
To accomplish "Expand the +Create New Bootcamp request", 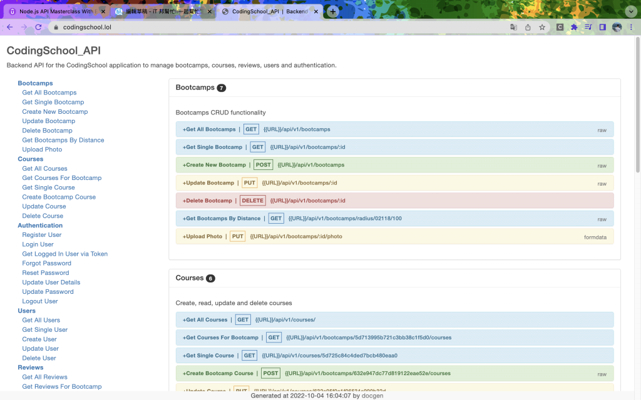I will click(394, 165).
